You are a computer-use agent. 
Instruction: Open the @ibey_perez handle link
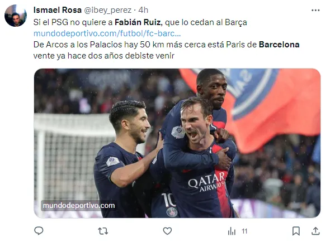(x=108, y=10)
